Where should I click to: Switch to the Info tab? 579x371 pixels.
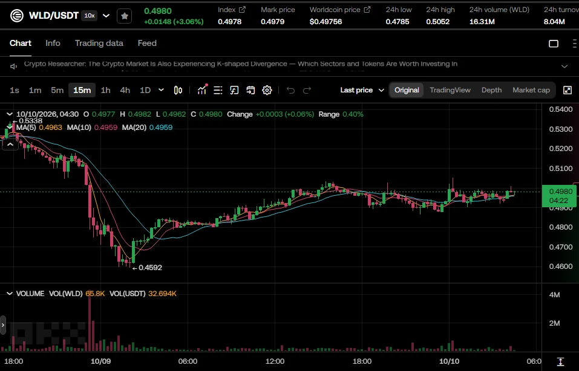53,43
